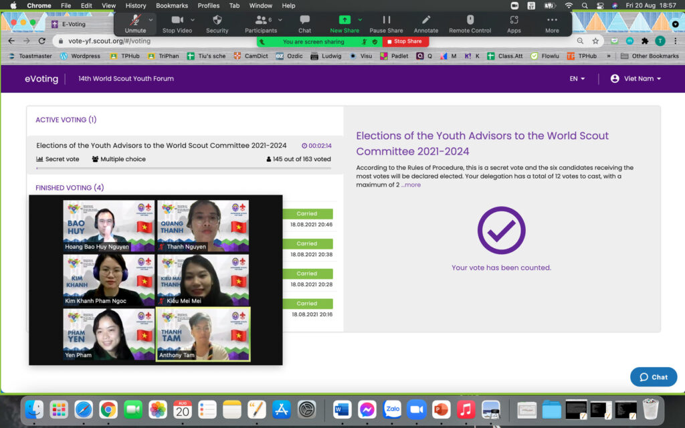The height and width of the screenshot is (428, 685).
Task: Open the Participants panel icon
Action: pos(260,20)
